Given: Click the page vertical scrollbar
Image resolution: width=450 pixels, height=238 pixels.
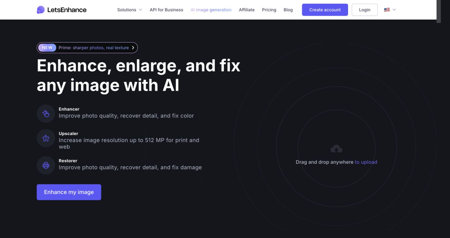Looking at the screenshot, I should [439, 11].
